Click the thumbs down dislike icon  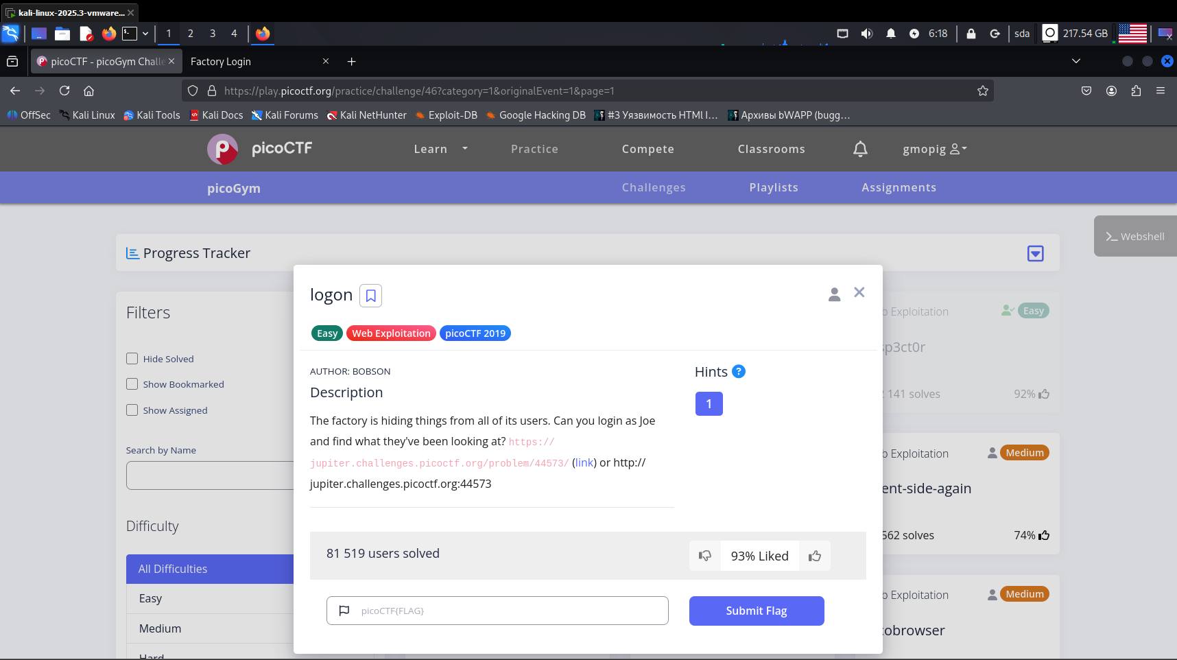coord(704,556)
